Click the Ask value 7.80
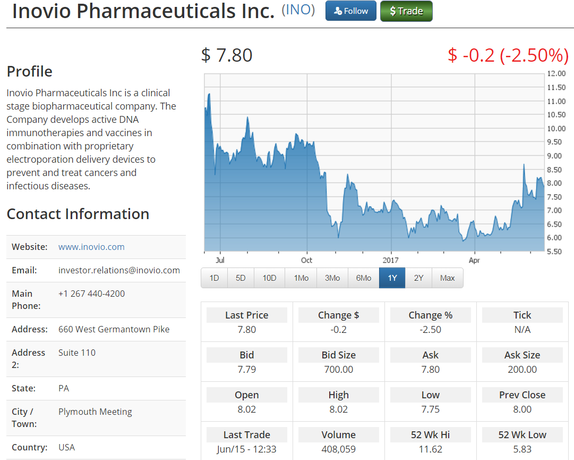Image resolution: width=574 pixels, height=460 pixels. (431, 370)
